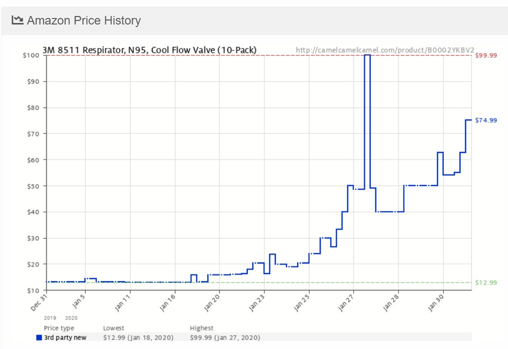Click the Jan 28 x-axis date label
The image size is (508, 349).
pyautogui.click(x=391, y=302)
